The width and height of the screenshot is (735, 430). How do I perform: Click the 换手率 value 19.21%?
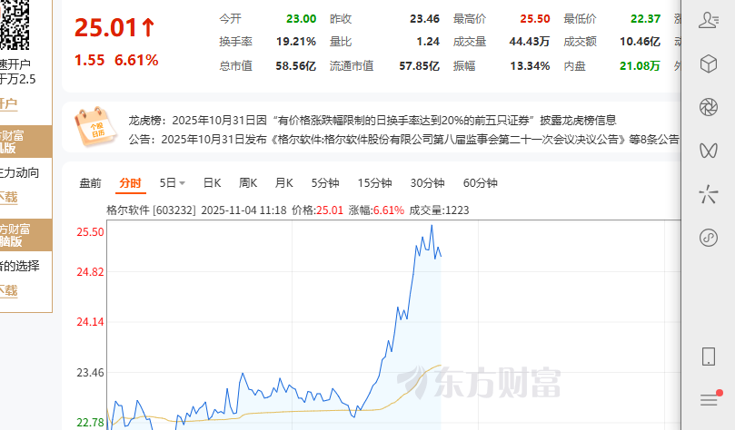(x=296, y=42)
